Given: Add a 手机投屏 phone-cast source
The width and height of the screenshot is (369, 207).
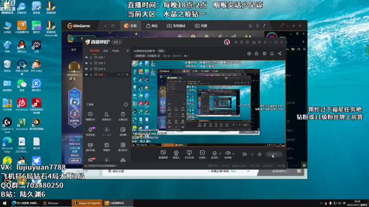Looking at the screenshot, I should pos(189,155).
